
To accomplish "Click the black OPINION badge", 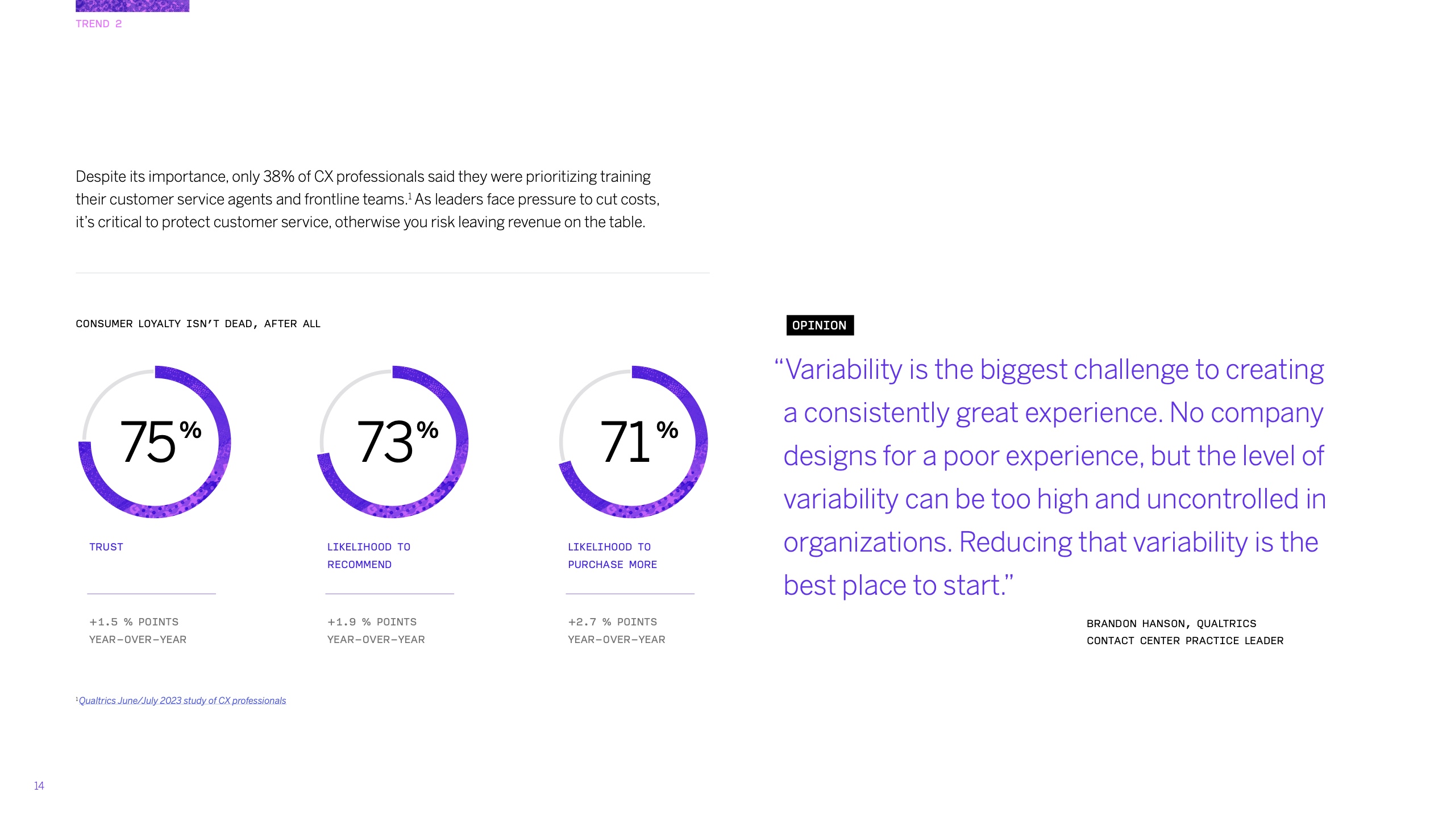I will click(x=820, y=325).
